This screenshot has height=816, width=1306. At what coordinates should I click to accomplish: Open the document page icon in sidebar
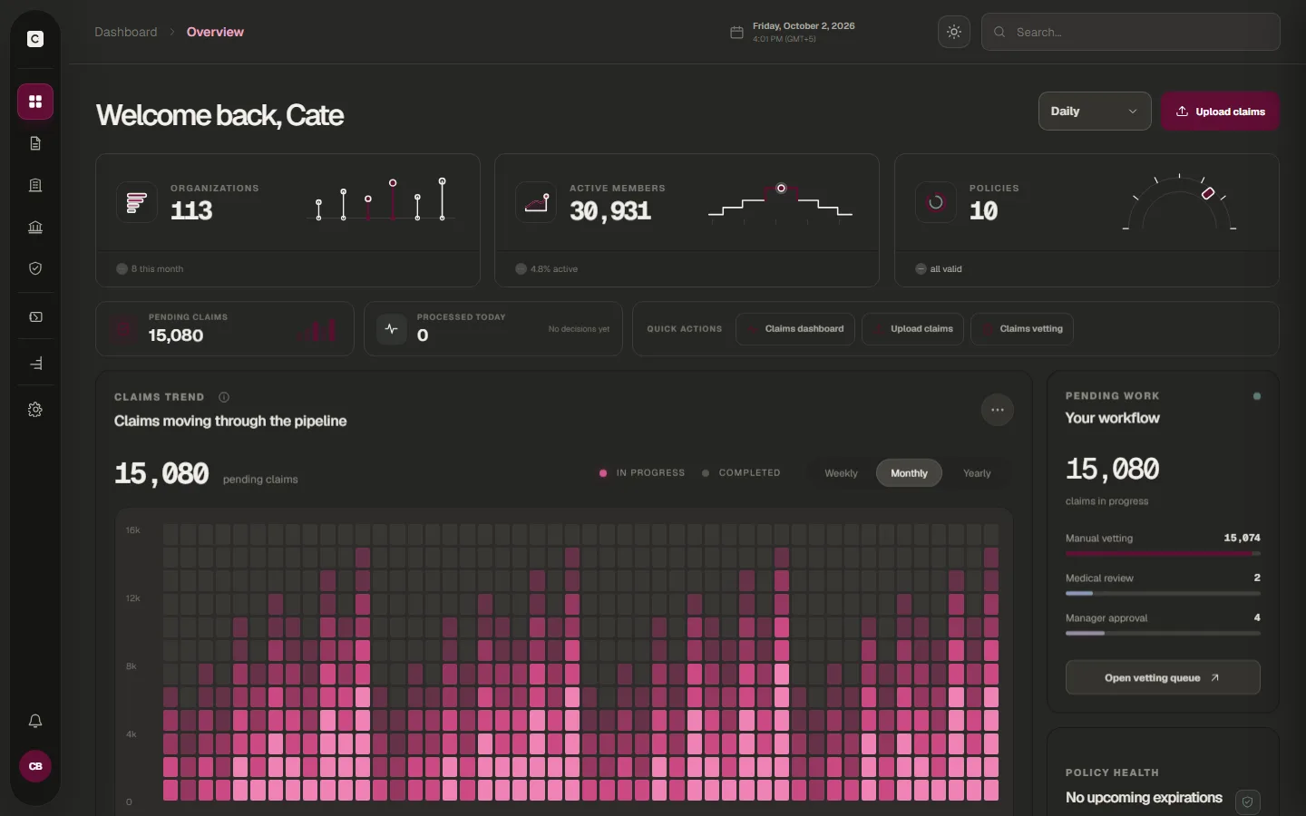35,143
